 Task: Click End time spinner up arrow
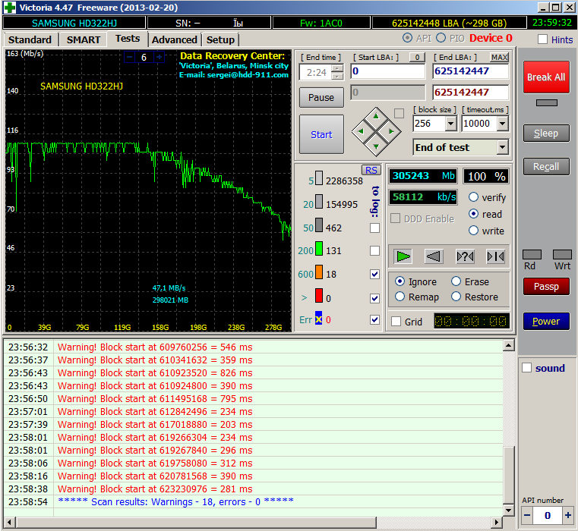337,68
